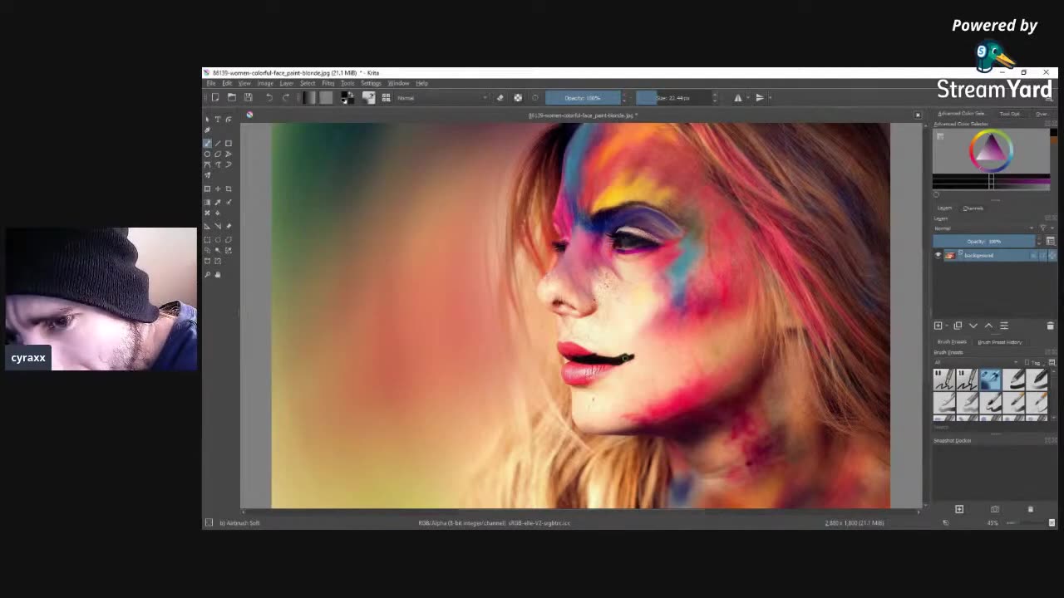Duplicate layer using layers panel icon
Screen dimensions: 1064x598
(x=957, y=326)
